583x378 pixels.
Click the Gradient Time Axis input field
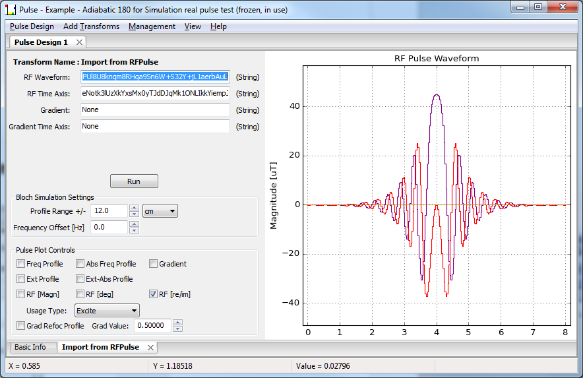pyautogui.click(x=155, y=126)
